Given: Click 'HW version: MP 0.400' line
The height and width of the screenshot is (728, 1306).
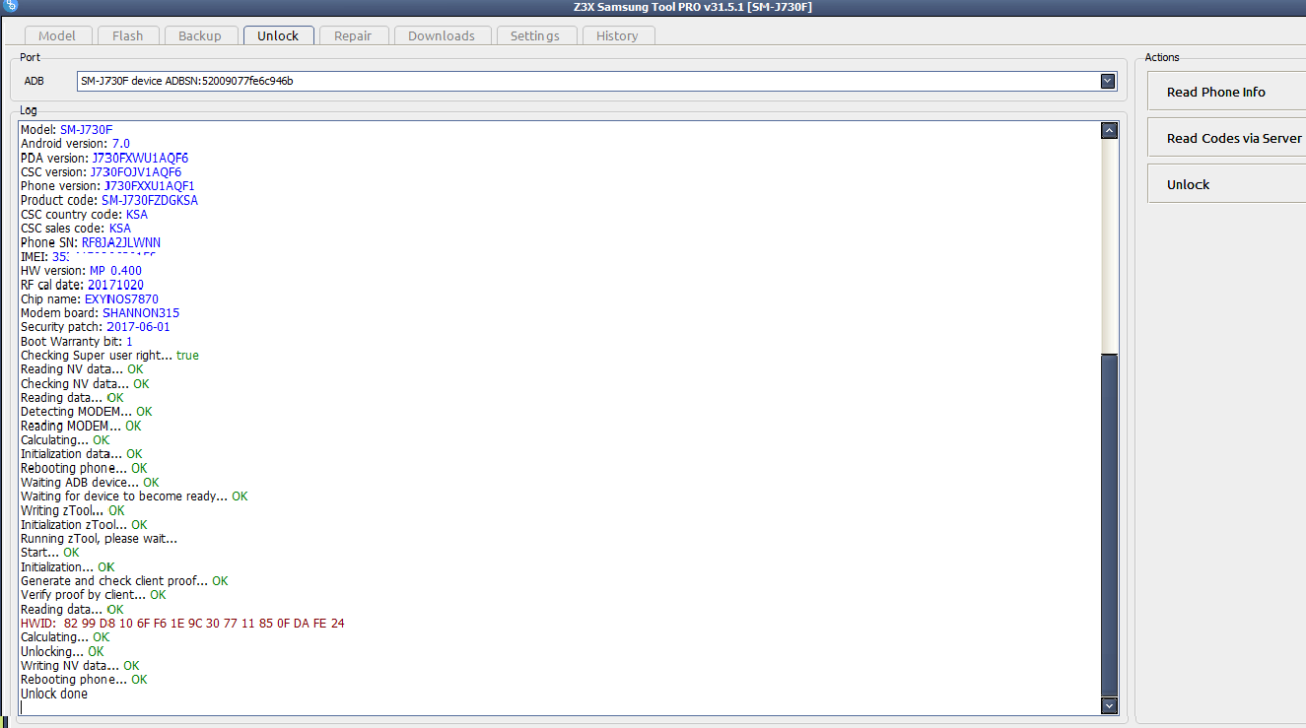Looking at the screenshot, I should (81, 270).
